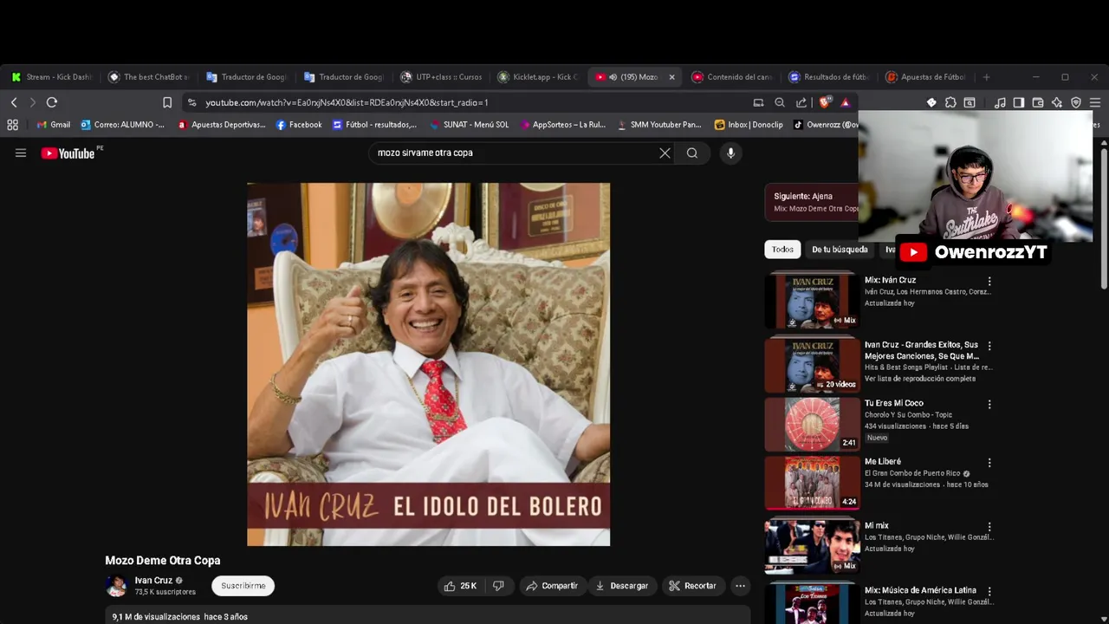Bookmark this page icon
This screenshot has height=624, width=1109.
[167, 102]
